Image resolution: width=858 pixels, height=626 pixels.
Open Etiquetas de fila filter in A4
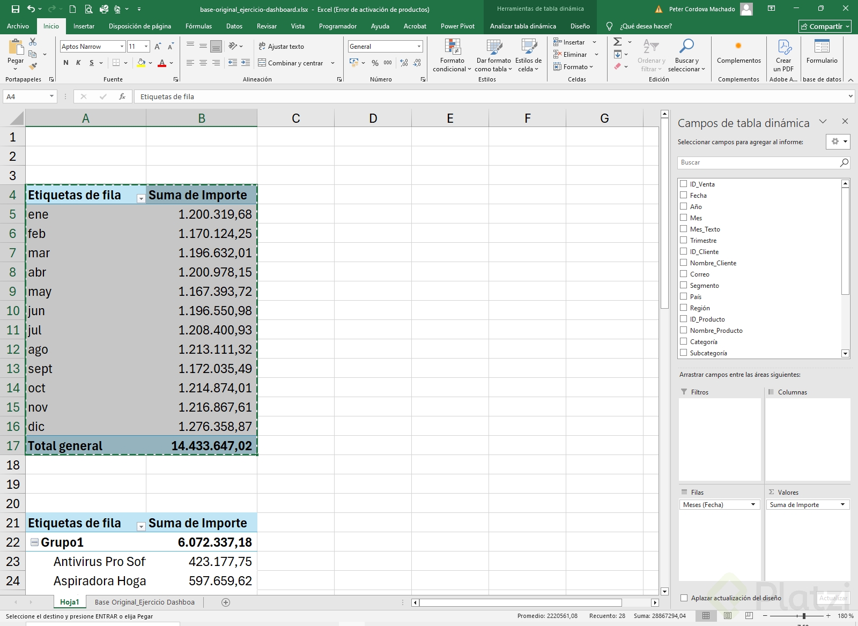pos(140,198)
